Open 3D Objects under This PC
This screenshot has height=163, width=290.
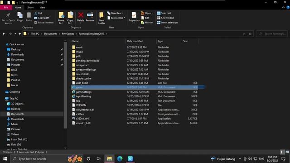[17, 104]
